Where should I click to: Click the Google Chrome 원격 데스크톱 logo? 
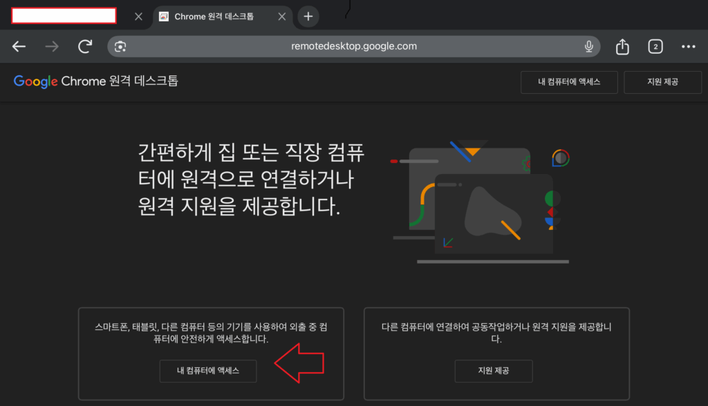[x=95, y=81]
